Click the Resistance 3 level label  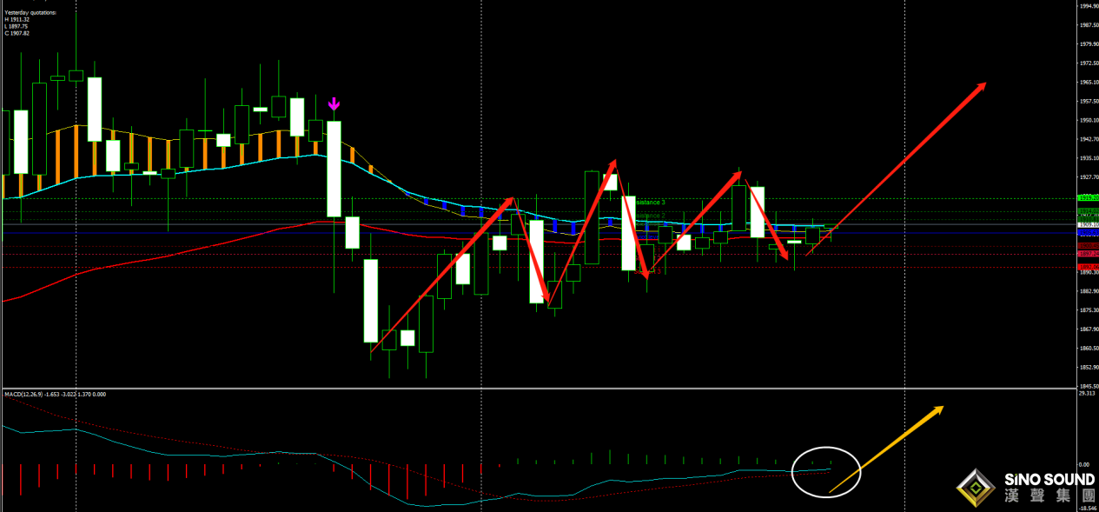pyautogui.click(x=650, y=203)
